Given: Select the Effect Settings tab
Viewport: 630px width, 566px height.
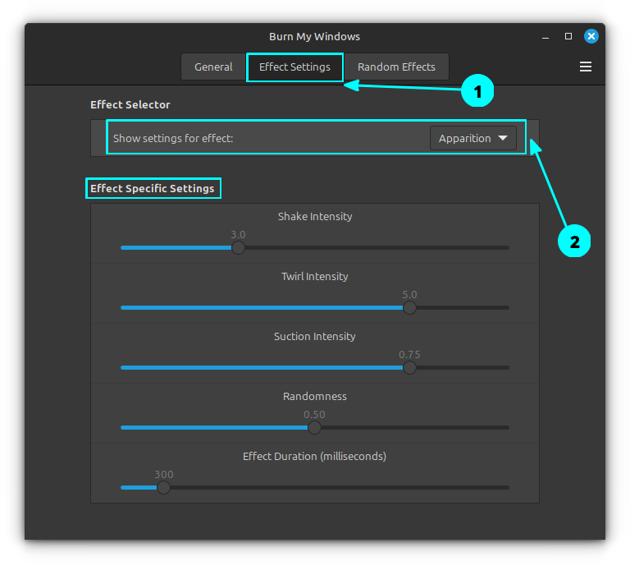Looking at the screenshot, I should tap(294, 67).
